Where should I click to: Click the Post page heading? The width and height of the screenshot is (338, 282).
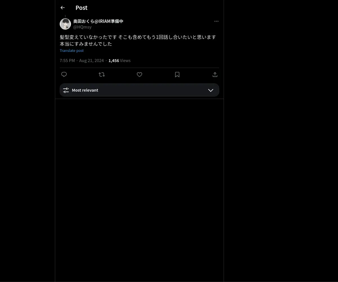pos(81,8)
